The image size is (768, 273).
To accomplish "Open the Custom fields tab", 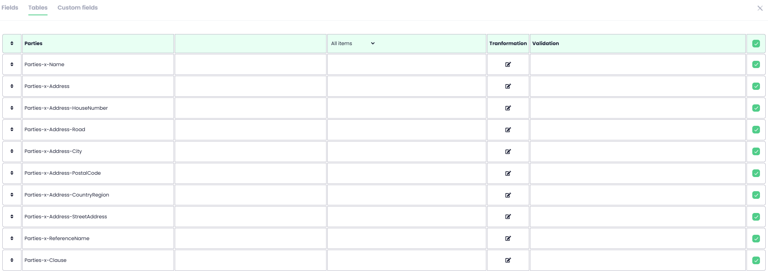I will (77, 8).
